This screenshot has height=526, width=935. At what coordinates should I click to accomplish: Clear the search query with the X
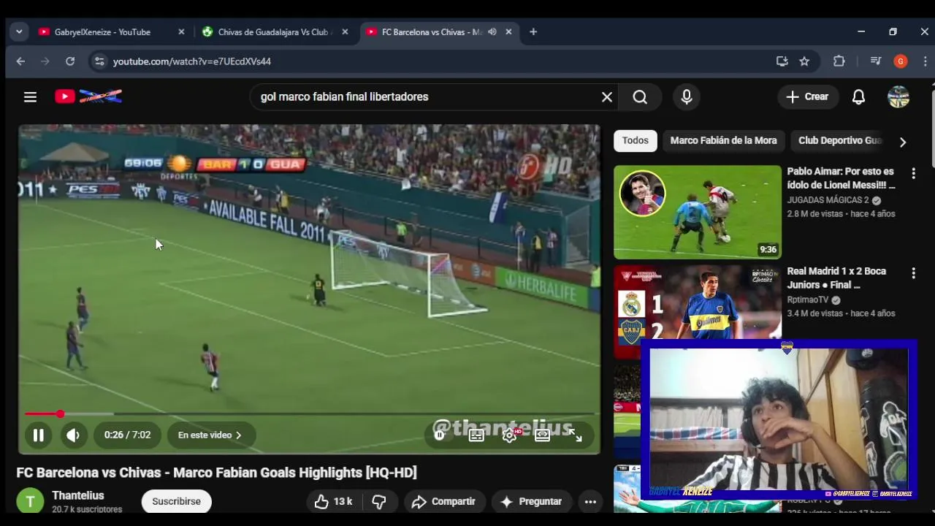tap(606, 96)
